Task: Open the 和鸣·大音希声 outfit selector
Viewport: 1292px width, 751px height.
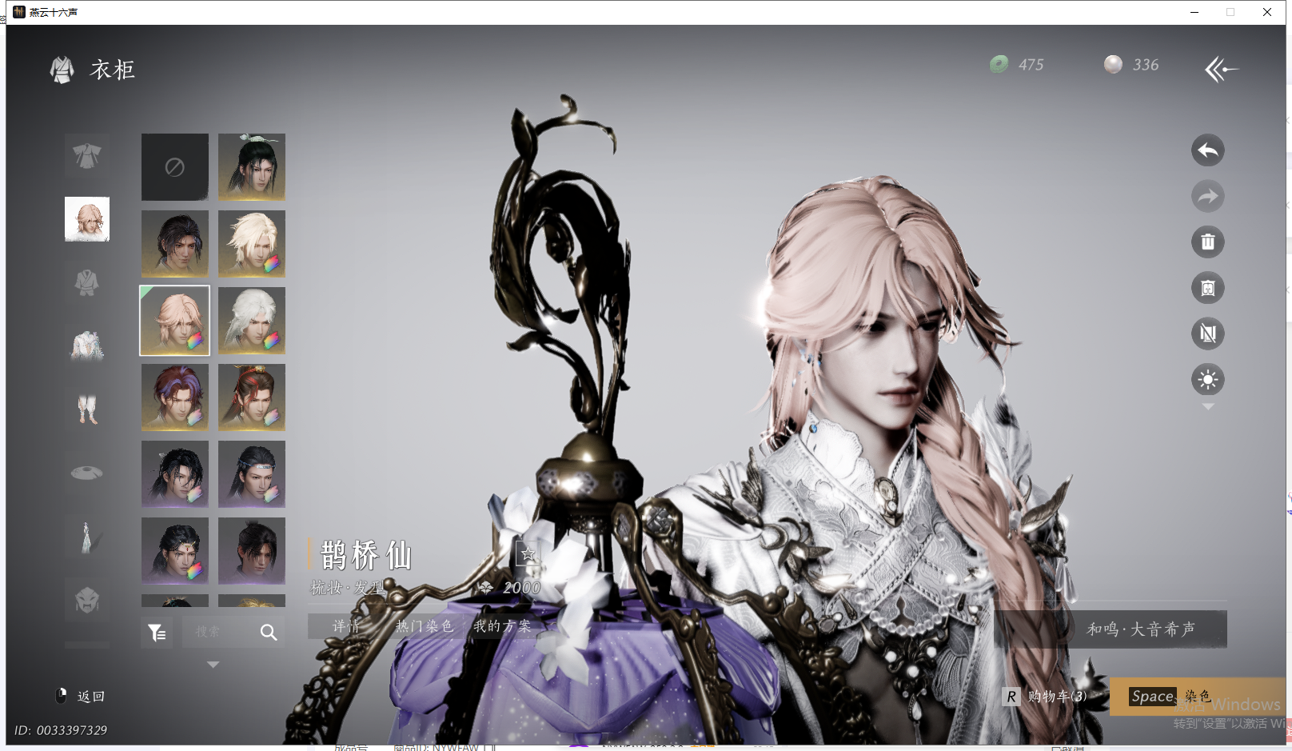Action: 1140,629
